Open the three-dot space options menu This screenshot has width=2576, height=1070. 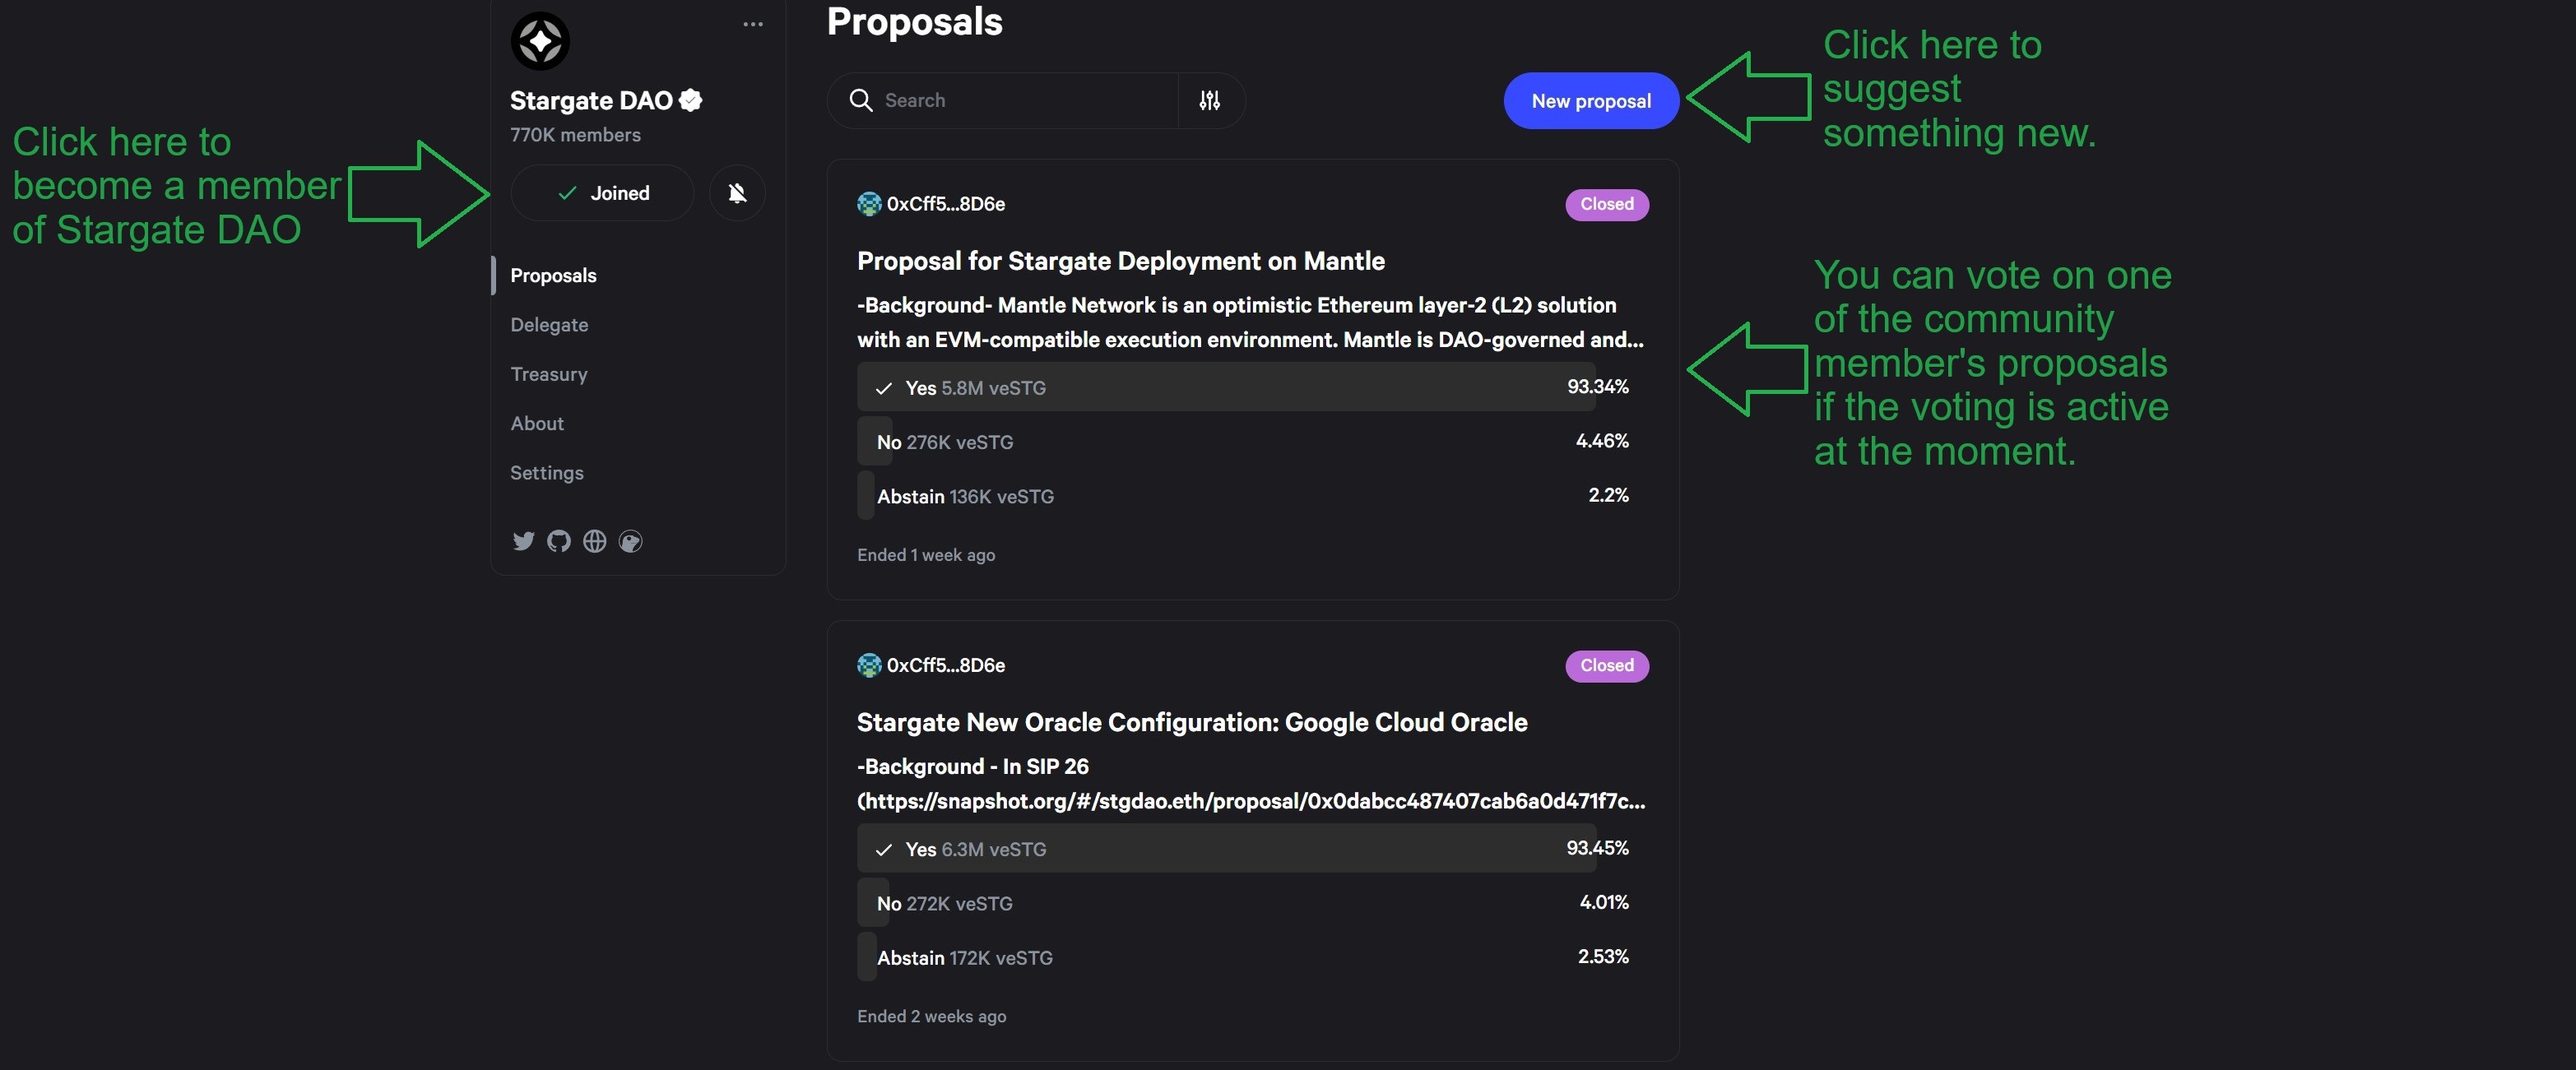click(753, 24)
